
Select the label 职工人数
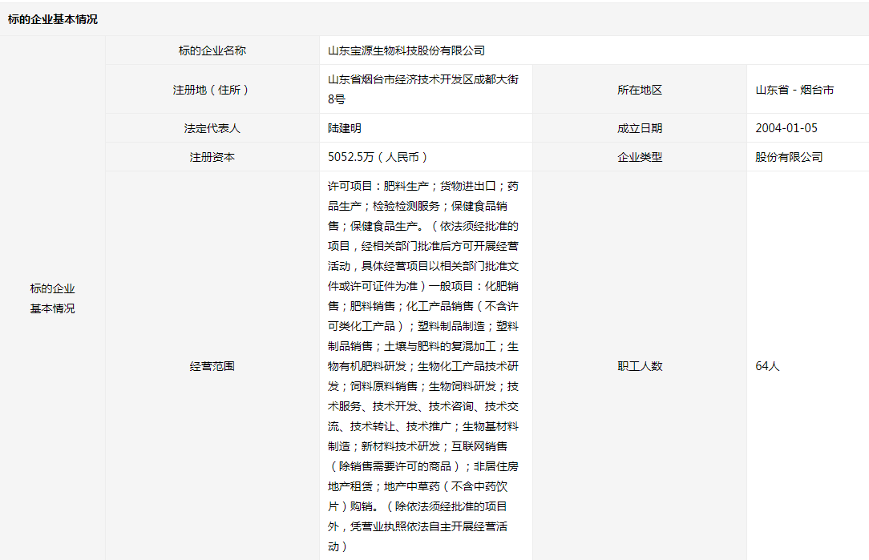click(x=640, y=366)
